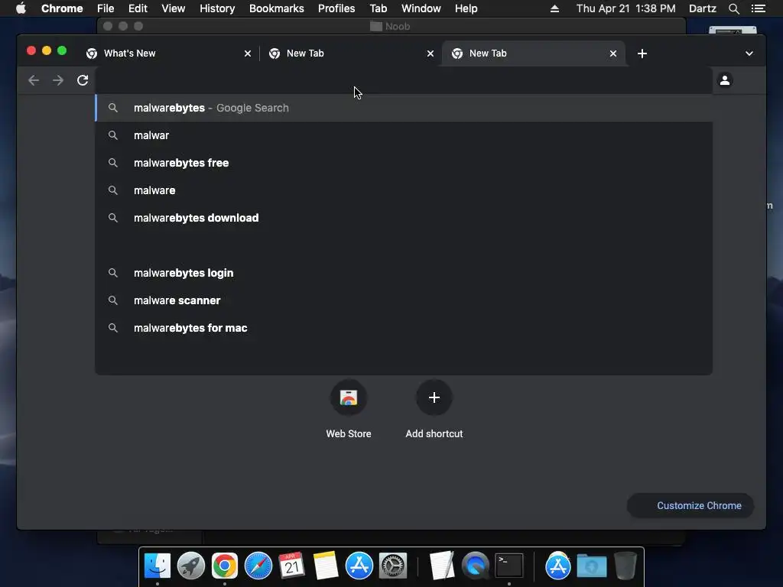Open the Web Store shortcut
Screen dimensions: 783x587
click(x=349, y=397)
